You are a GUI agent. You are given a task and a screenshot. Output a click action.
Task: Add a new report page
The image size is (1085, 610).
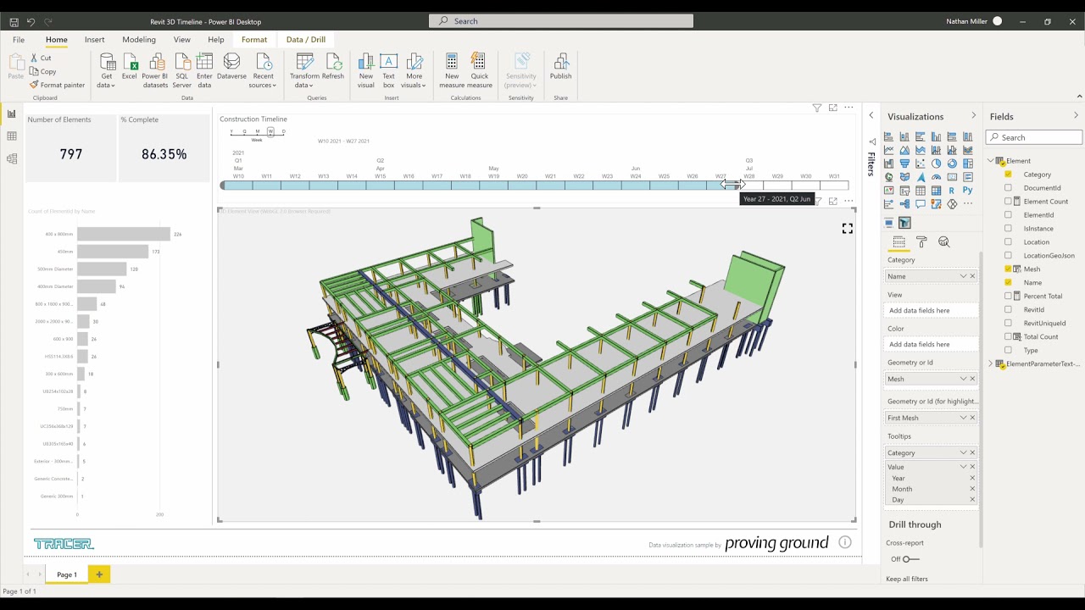tap(98, 574)
